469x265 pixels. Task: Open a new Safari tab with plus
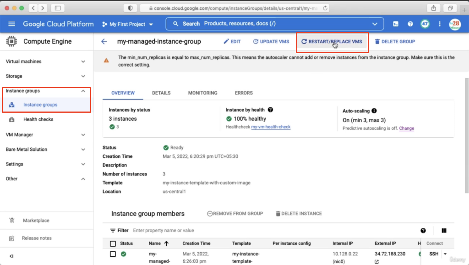click(464, 10)
